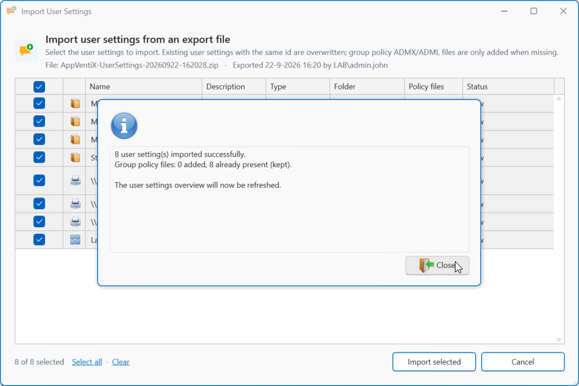Minimize the Import User Settings window

504,11
